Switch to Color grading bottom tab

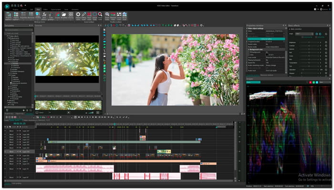click(x=16, y=183)
